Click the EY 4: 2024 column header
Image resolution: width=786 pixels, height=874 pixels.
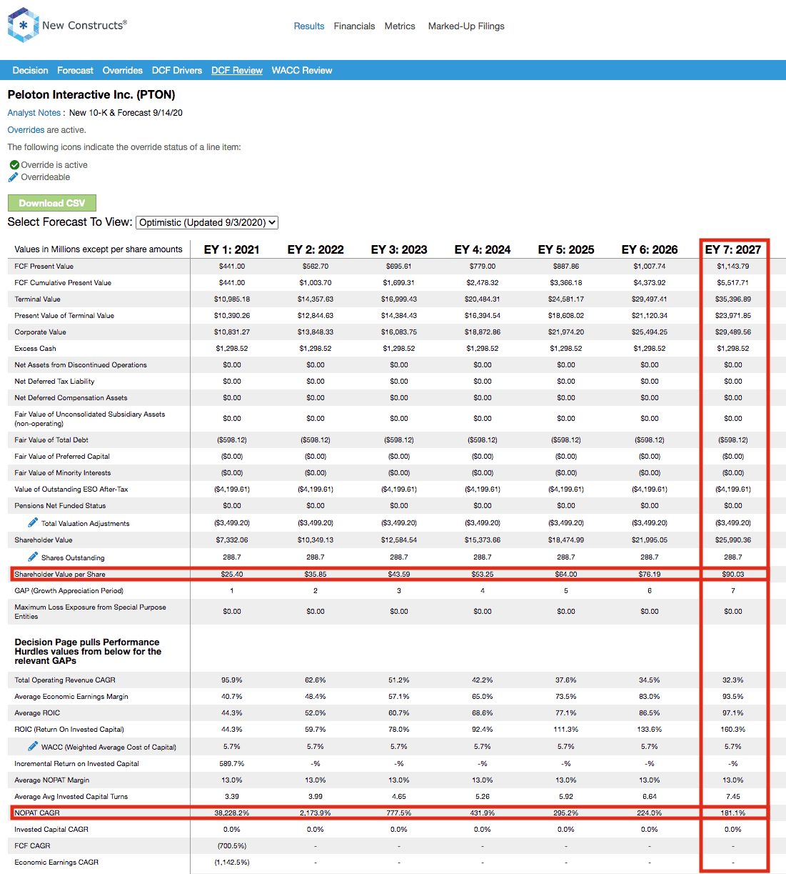[483, 249]
